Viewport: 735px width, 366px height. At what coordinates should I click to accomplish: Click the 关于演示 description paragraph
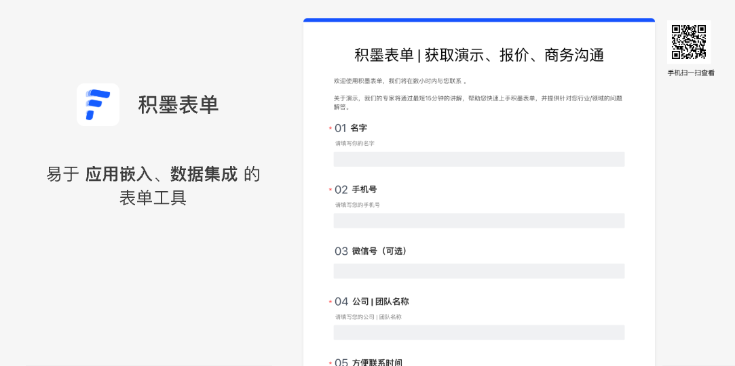pos(478,102)
